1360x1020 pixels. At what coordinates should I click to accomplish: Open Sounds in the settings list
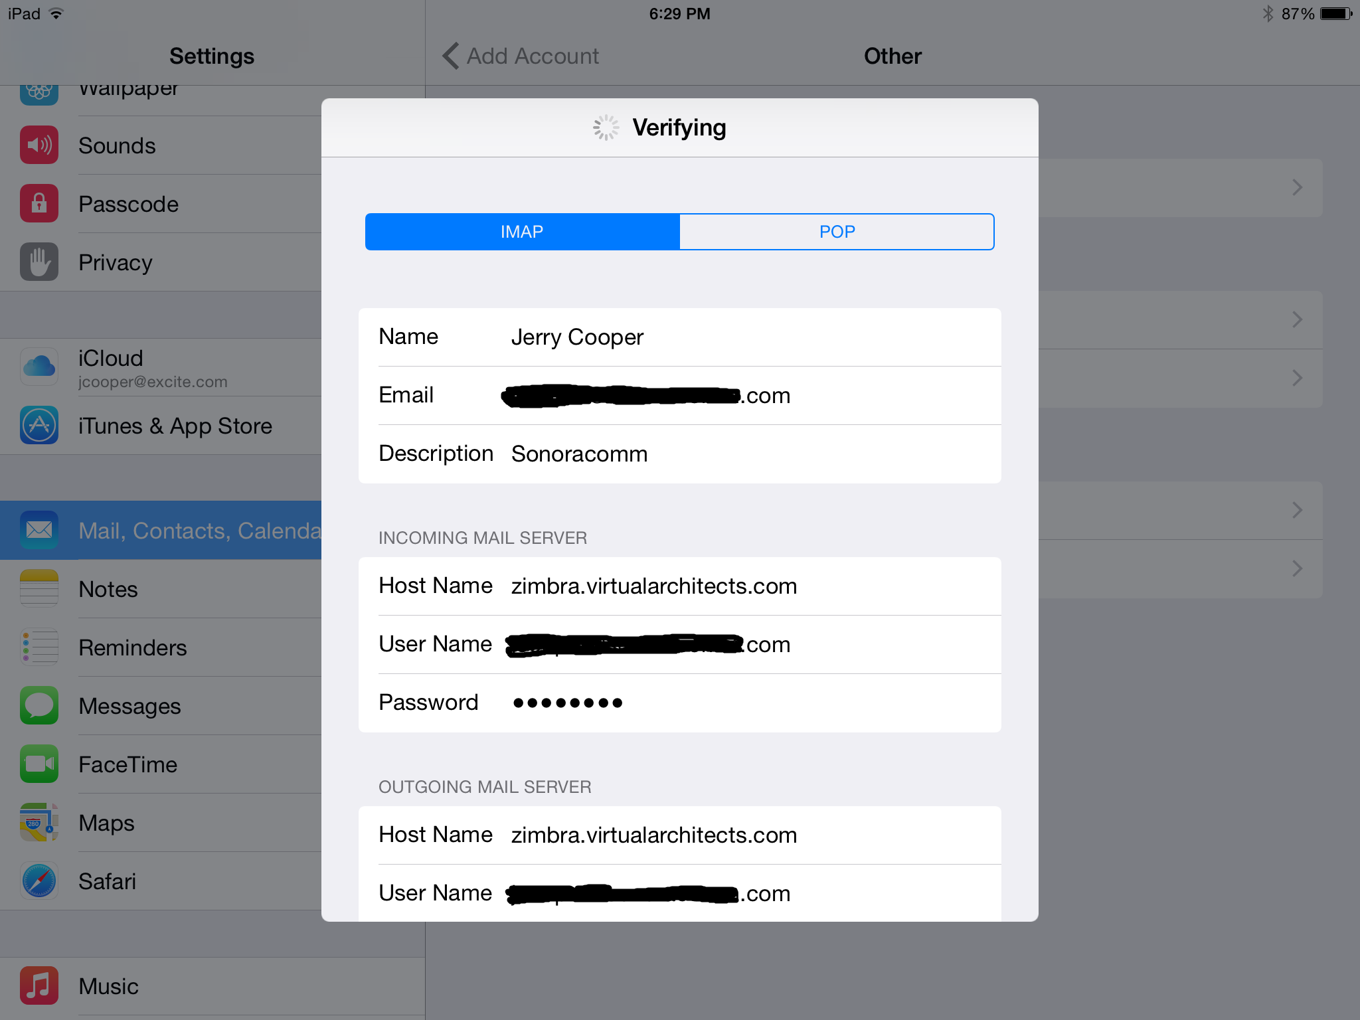pyautogui.click(x=161, y=145)
